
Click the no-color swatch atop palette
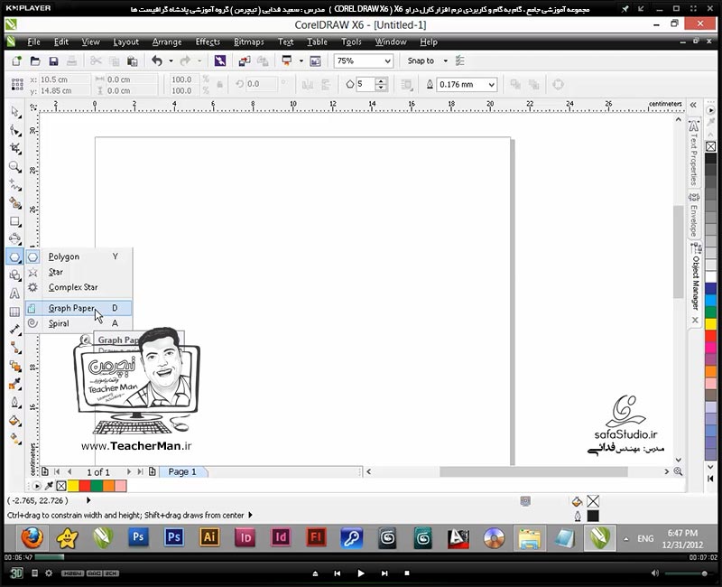pos(710,146)
